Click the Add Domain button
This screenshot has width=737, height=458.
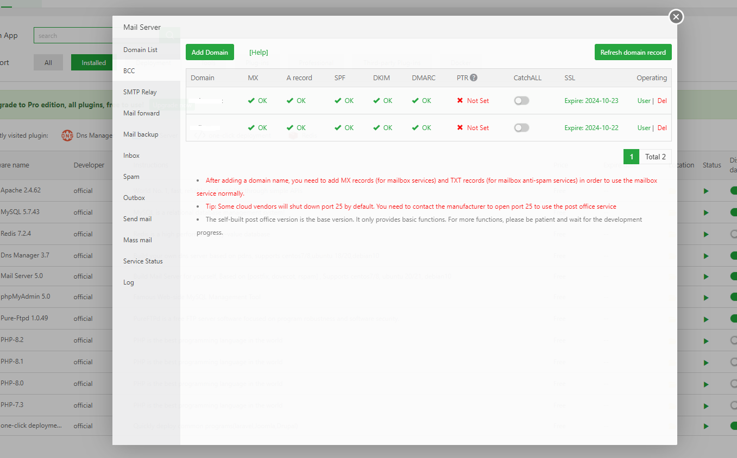pos(210,52)
